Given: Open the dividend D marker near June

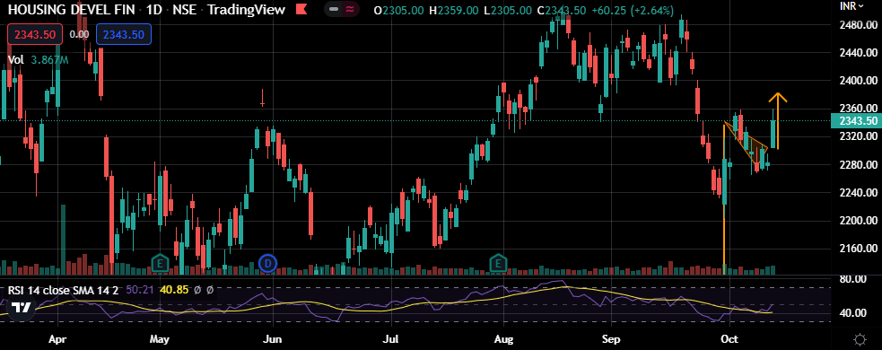Looking at the screenshot, I should coord(268,263).
